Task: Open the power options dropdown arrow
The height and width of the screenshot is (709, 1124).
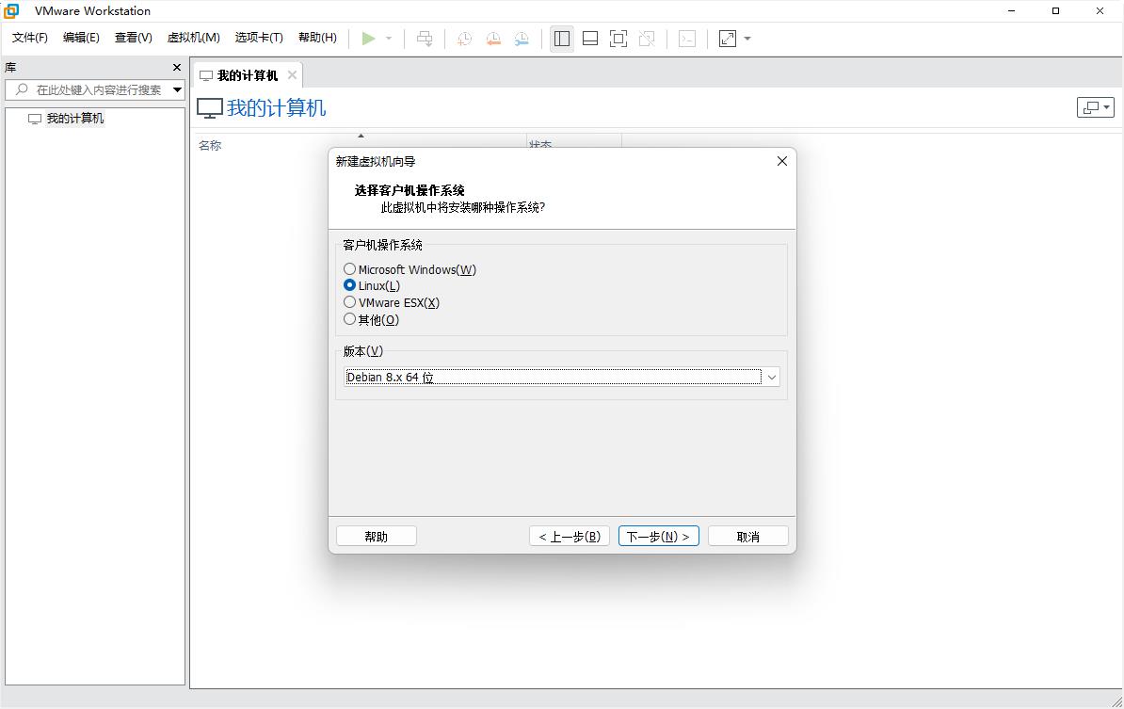Action: click(389, 39)
